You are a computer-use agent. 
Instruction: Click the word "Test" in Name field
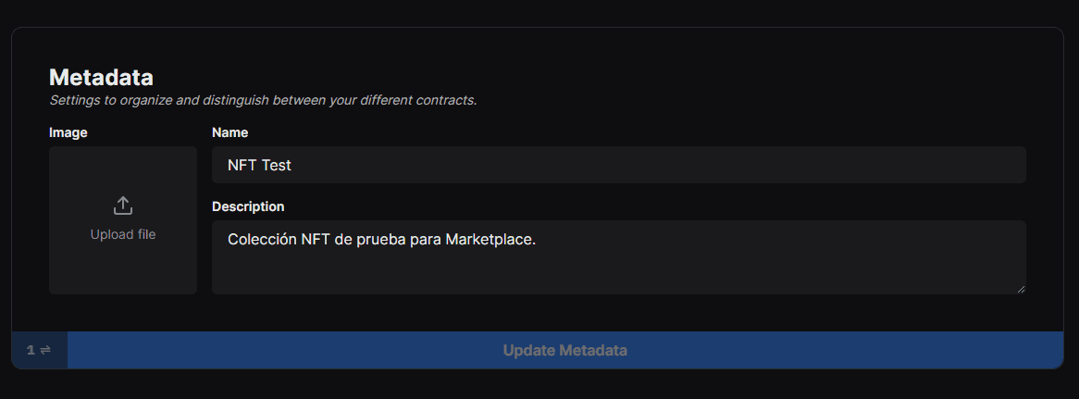click(x=277, y=166)
